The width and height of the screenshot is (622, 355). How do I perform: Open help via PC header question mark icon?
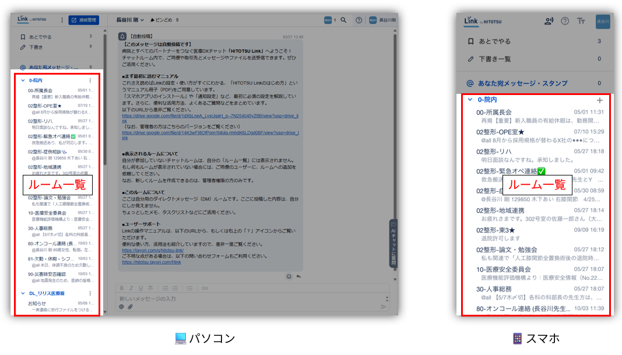(x=359, y=20)
